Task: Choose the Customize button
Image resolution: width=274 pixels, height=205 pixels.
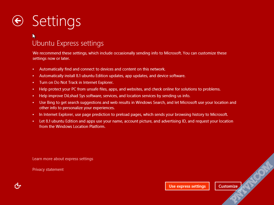Action: [228, 186]
